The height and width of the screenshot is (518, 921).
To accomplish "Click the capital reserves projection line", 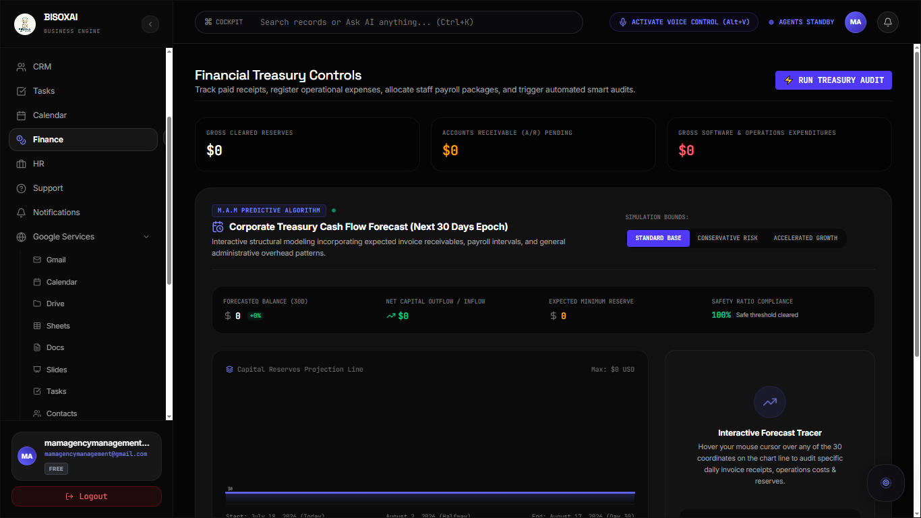I will (x=430, y=492).
